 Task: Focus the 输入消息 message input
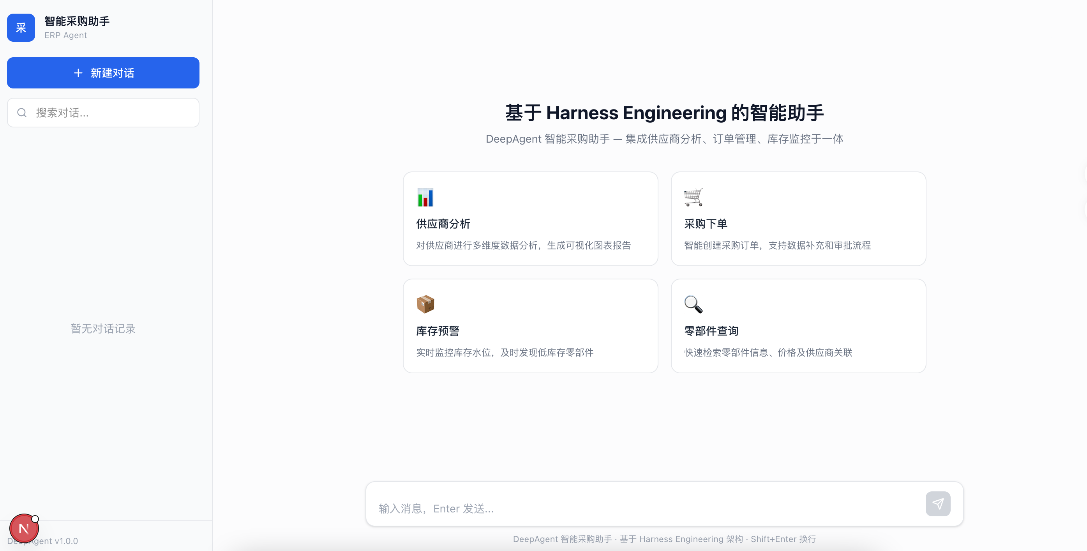[648, 508]
